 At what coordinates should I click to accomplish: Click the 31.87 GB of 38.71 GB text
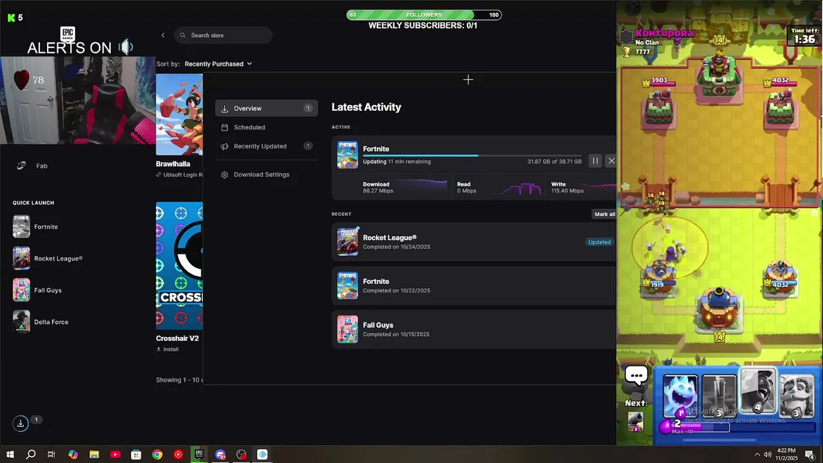coord(554,161)
